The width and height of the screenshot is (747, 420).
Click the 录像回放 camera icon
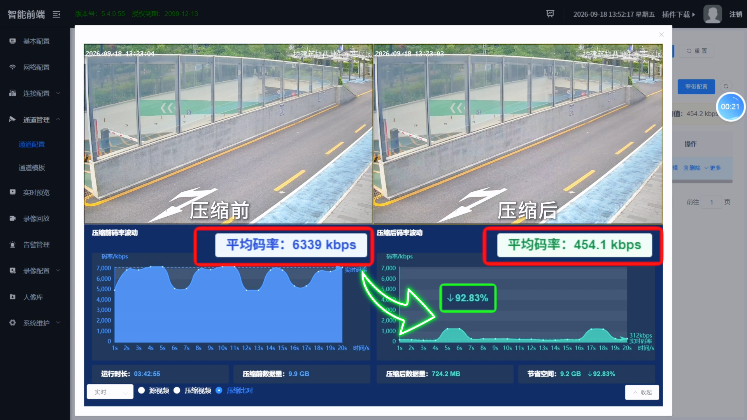click(x=12, y=218)
